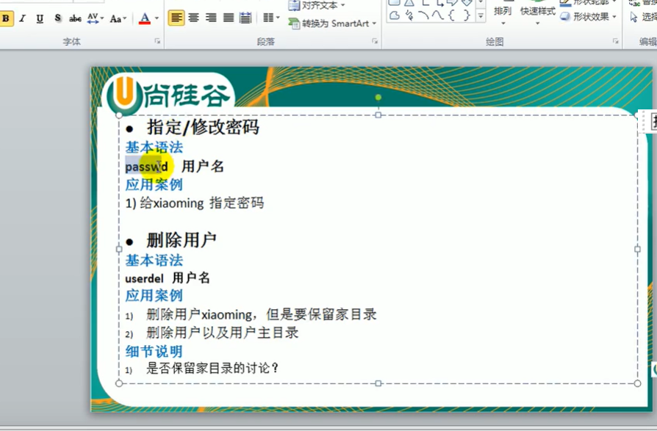This screenshot has height=431, width=657.
Task: Open change case Aa dropdown
Action: [118, 18]
